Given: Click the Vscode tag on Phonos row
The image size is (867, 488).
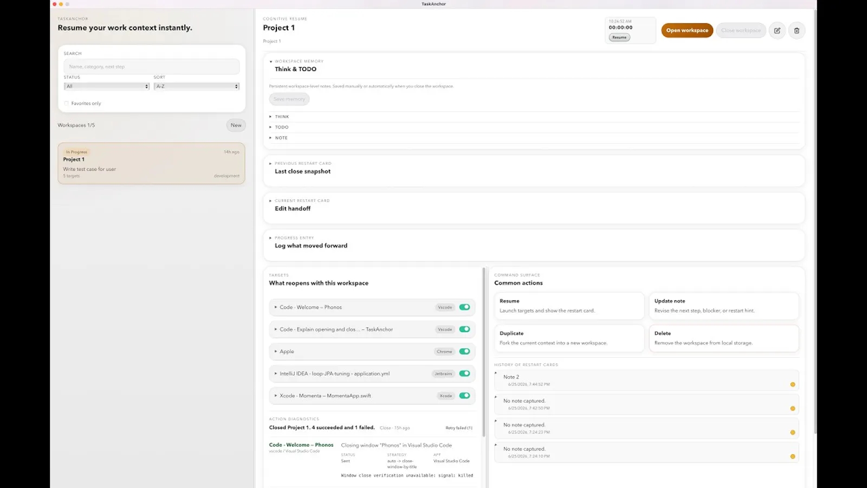Looking at the screenshot, I should pyautogui.click(x=445, y=307).
